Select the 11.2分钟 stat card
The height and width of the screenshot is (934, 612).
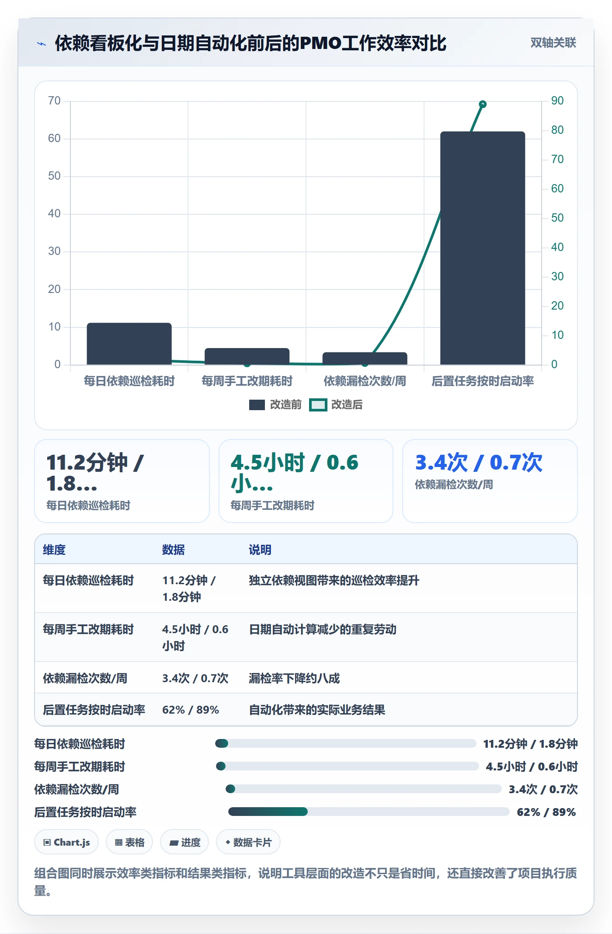122,481
